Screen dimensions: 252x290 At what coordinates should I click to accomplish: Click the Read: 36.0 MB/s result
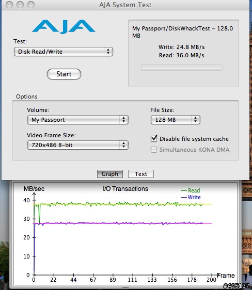[181, 55]
